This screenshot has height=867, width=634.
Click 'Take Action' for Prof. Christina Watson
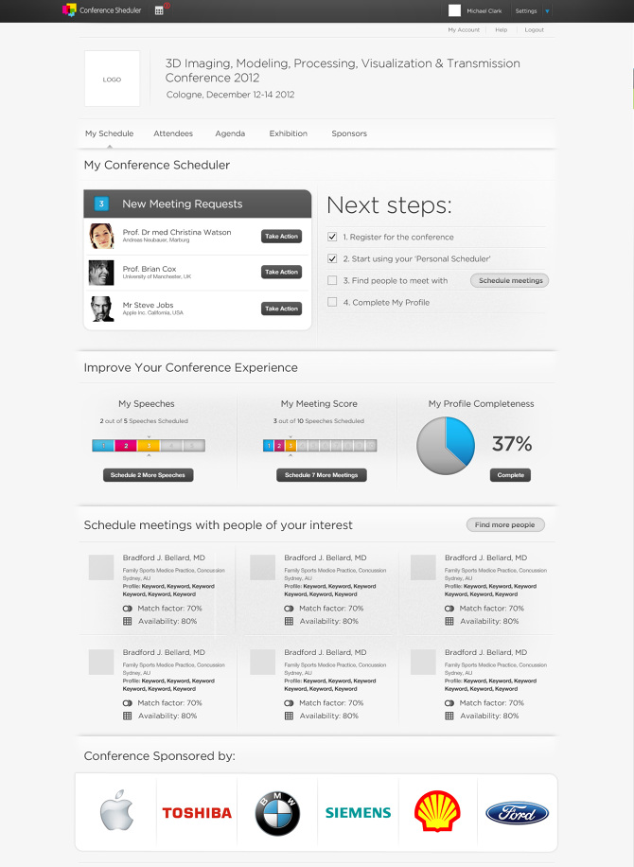281,236
